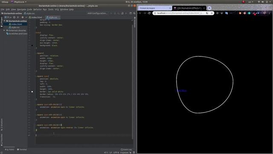Click style.css breadcrumb in navigation bar

pos(29,13)
